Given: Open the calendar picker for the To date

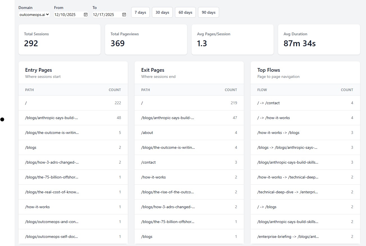Looking at the screenshot, I should (x=124, y=15).
